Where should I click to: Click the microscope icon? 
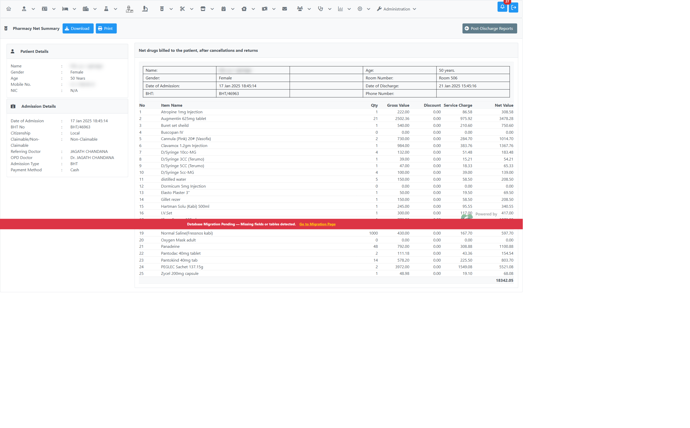pos(145,9)
